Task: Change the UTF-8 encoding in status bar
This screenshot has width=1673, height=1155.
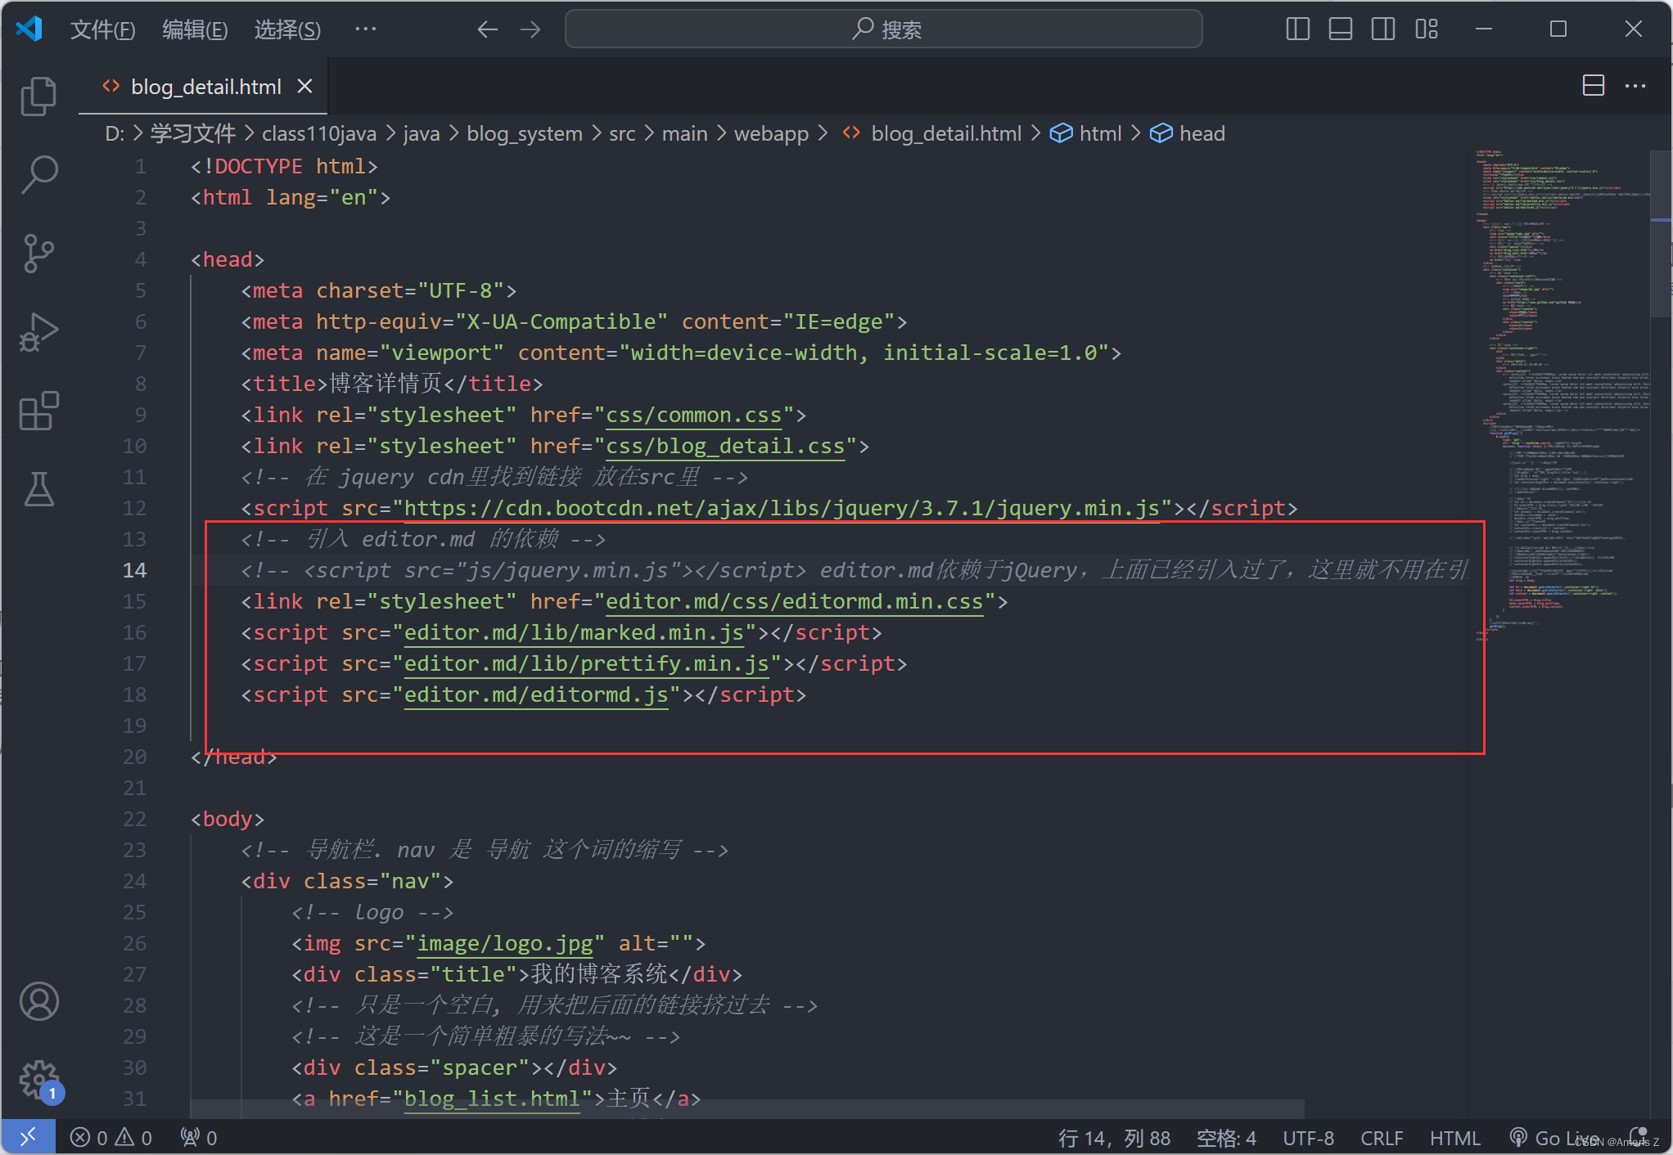Action: (x=1307, y=1138)
